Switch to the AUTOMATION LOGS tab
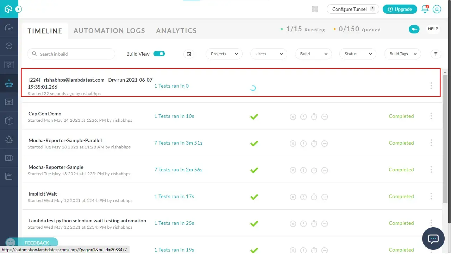The height and width of the screenshot is (254, 451). (109, 31)
